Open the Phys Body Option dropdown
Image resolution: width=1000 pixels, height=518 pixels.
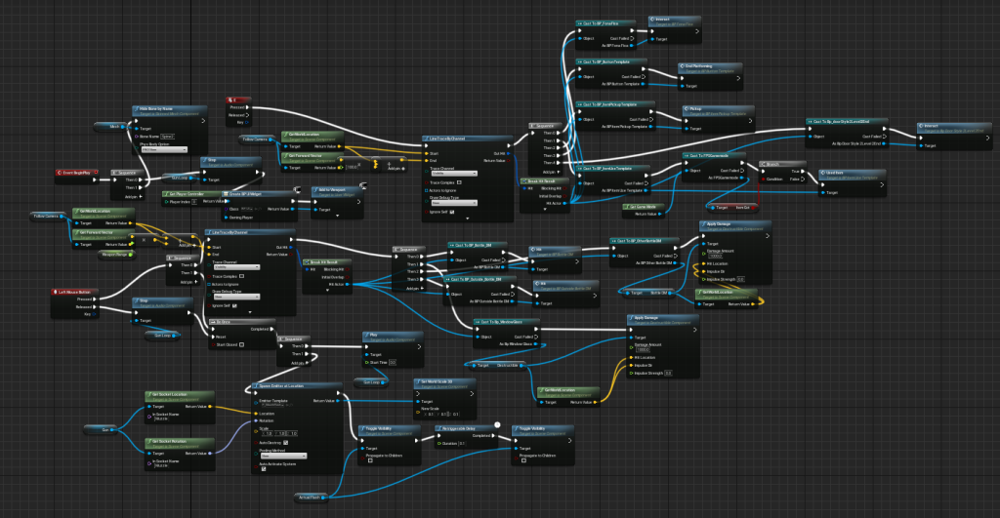pyautogui.click(x=162, y=149)
